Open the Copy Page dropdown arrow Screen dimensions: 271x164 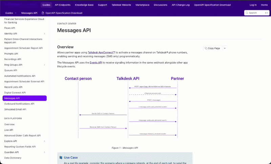(x=225, y=48)
